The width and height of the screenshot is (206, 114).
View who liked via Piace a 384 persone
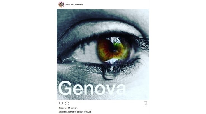(x=69, y=108)
